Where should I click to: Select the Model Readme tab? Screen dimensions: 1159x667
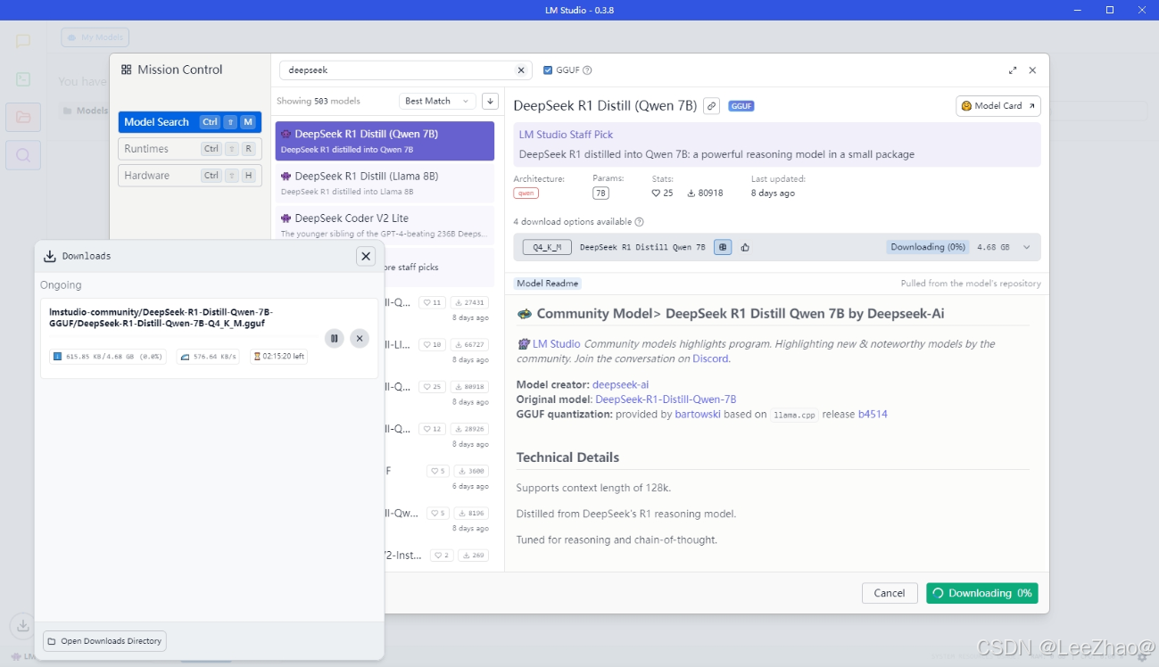[548, 284]
